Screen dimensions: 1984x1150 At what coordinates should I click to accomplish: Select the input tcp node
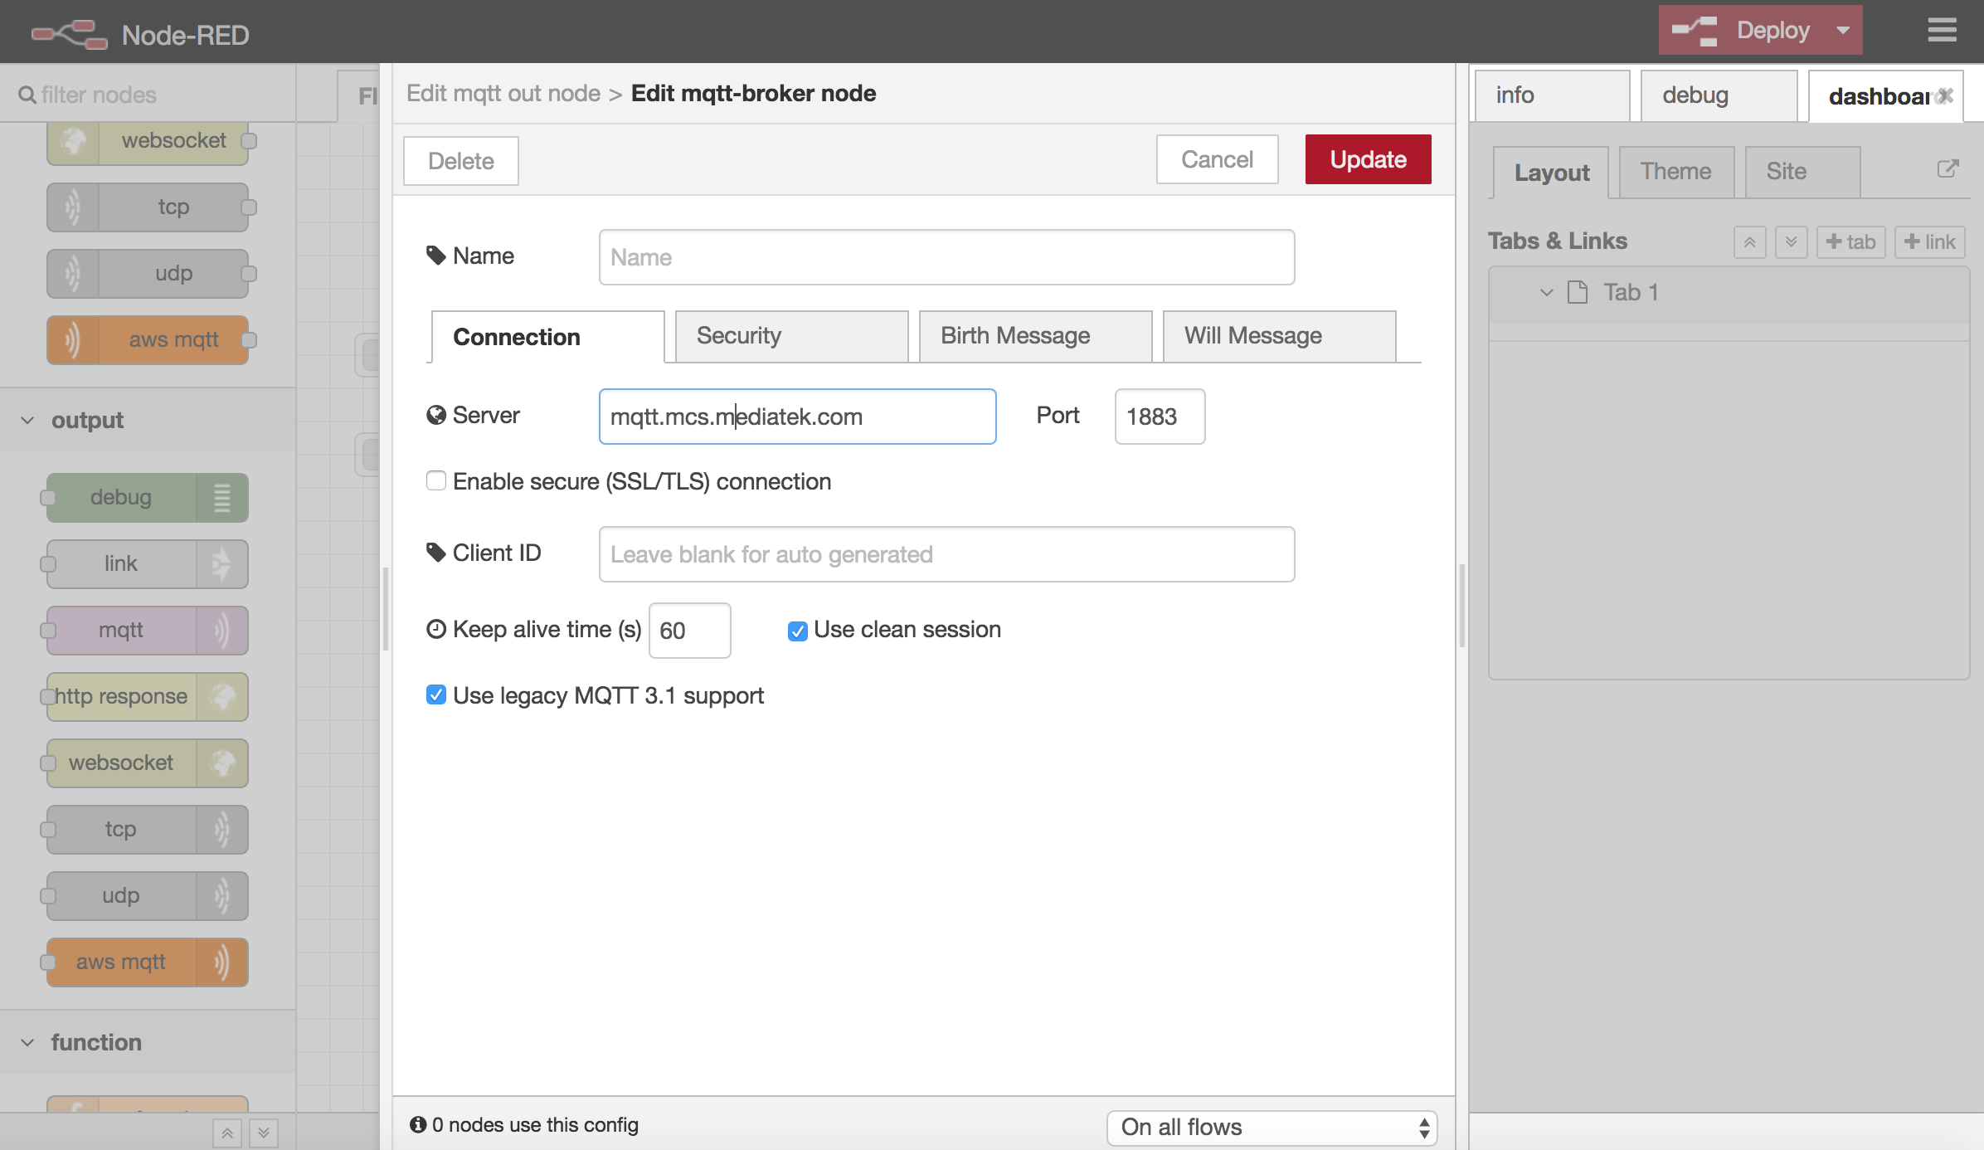click(x=148, y=207)
